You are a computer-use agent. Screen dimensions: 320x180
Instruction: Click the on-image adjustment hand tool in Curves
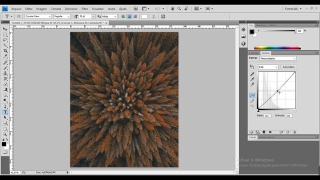point(252,66)
